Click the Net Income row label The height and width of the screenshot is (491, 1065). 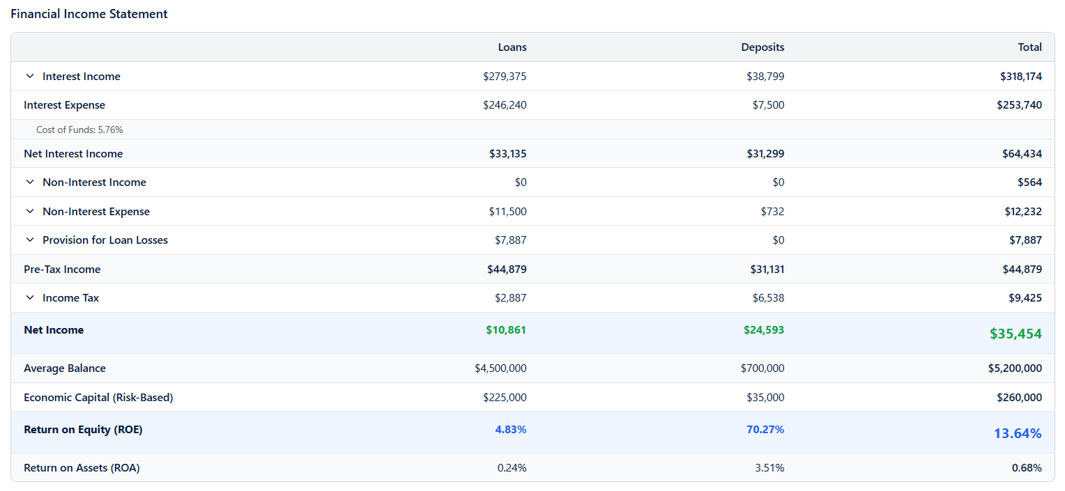click(54, 330)
